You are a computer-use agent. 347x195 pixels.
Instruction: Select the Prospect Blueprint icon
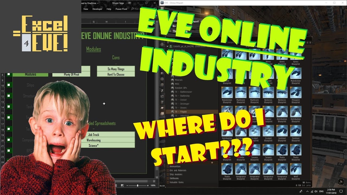coord(295,92)
